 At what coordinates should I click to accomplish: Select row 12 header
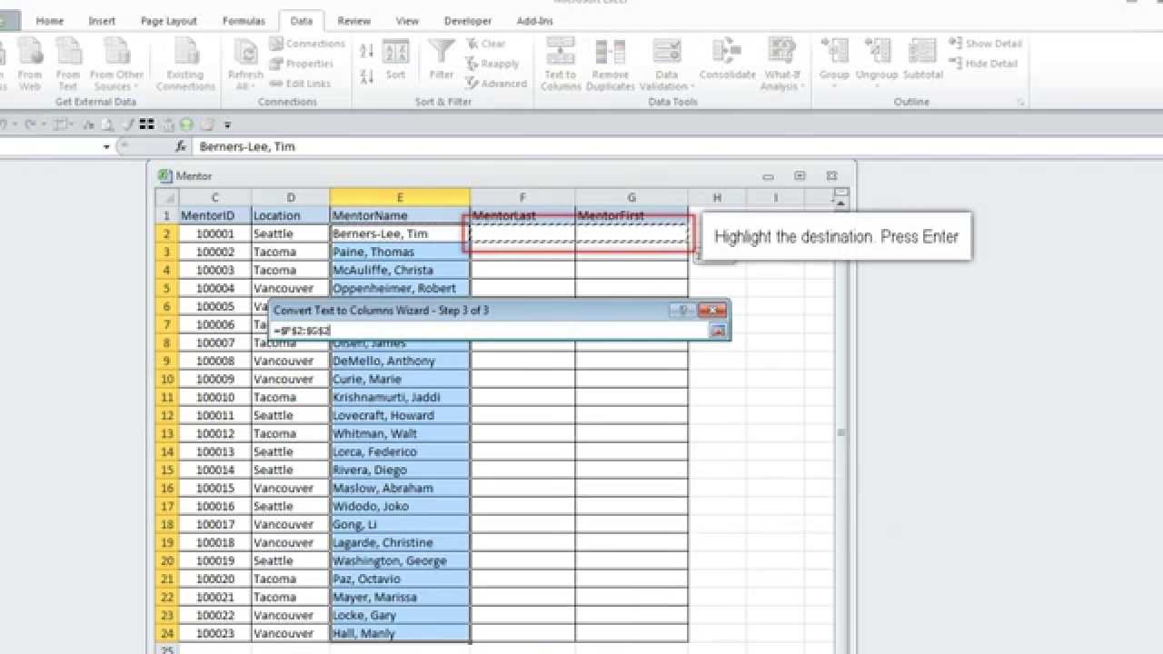coord(167,415)
